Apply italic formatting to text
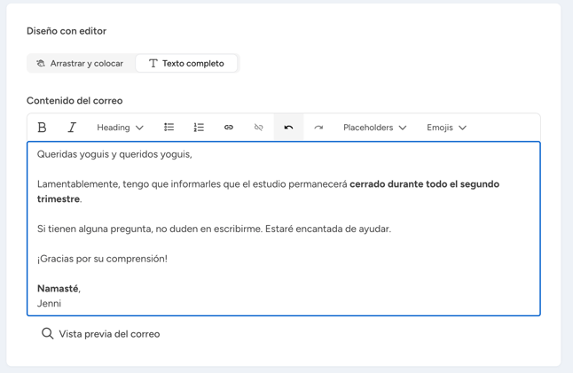This screenshot has height=373, width=573. pos(72,128)
